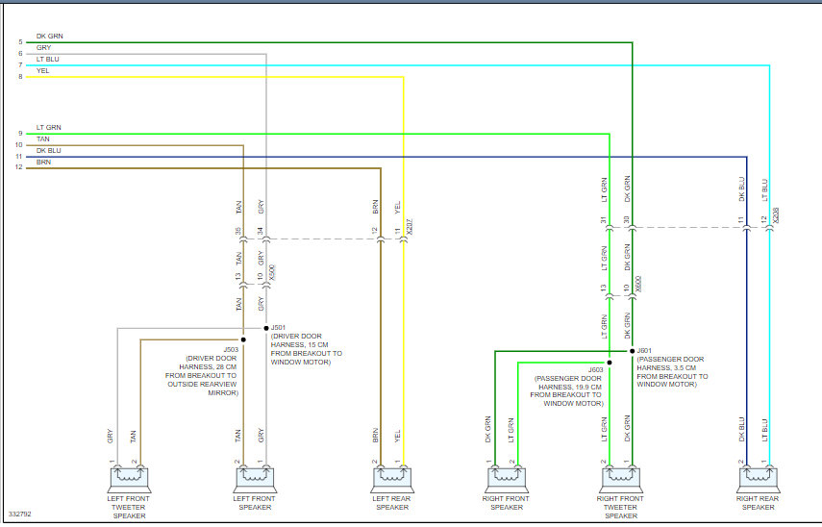Click the 'LEFT REAR SPEAKER' caption

[392, 503]
